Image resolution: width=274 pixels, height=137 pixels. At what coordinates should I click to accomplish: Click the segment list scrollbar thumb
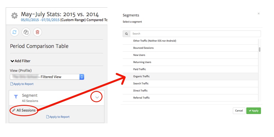[x=259, y=49]
